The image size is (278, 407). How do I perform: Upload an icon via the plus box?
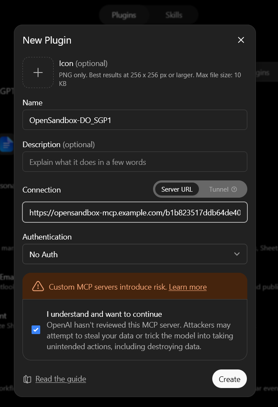click(38, 73)
